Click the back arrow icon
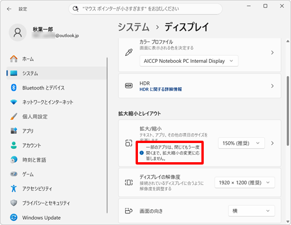 pyautogui.click(x=9, y=9)
